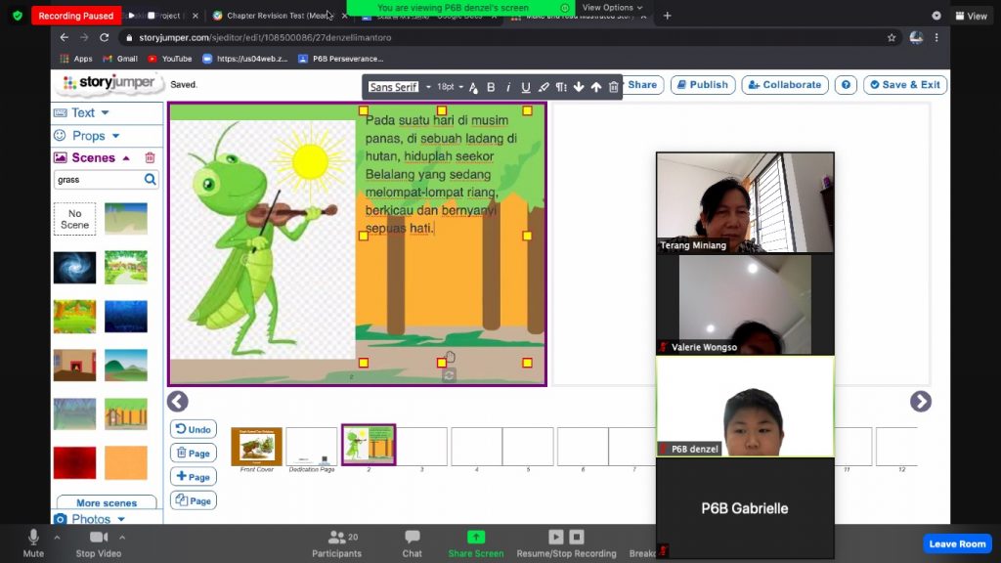
Task: Delete the text box with the toolbar trash icon
Action: [x=614, y=87]
